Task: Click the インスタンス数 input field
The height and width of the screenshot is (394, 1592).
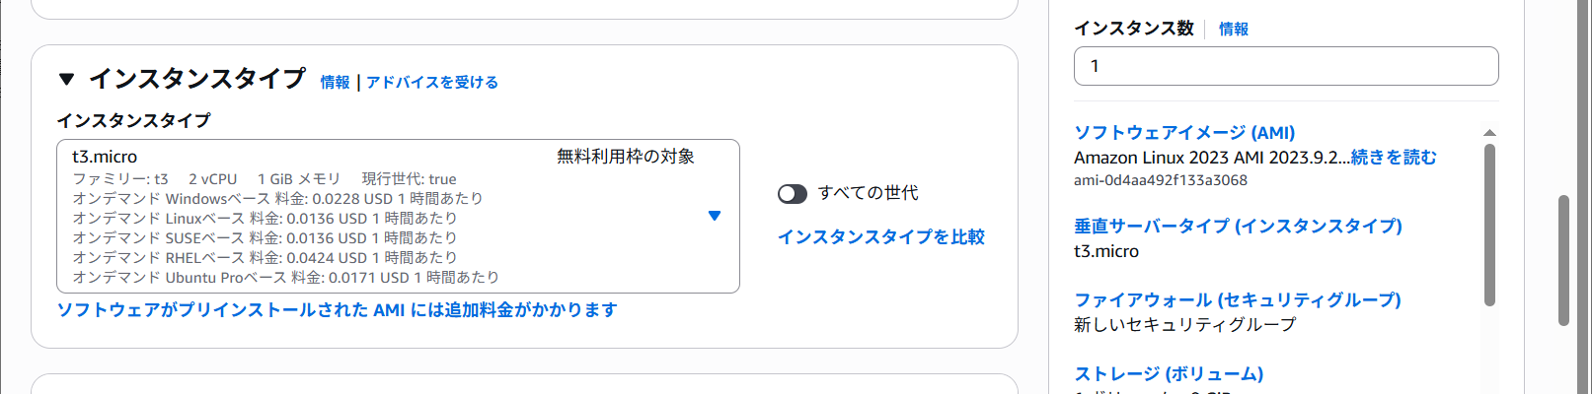Action: coord(1285,66)
